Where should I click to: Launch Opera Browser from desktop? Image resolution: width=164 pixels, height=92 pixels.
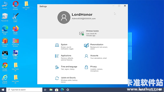15,5
